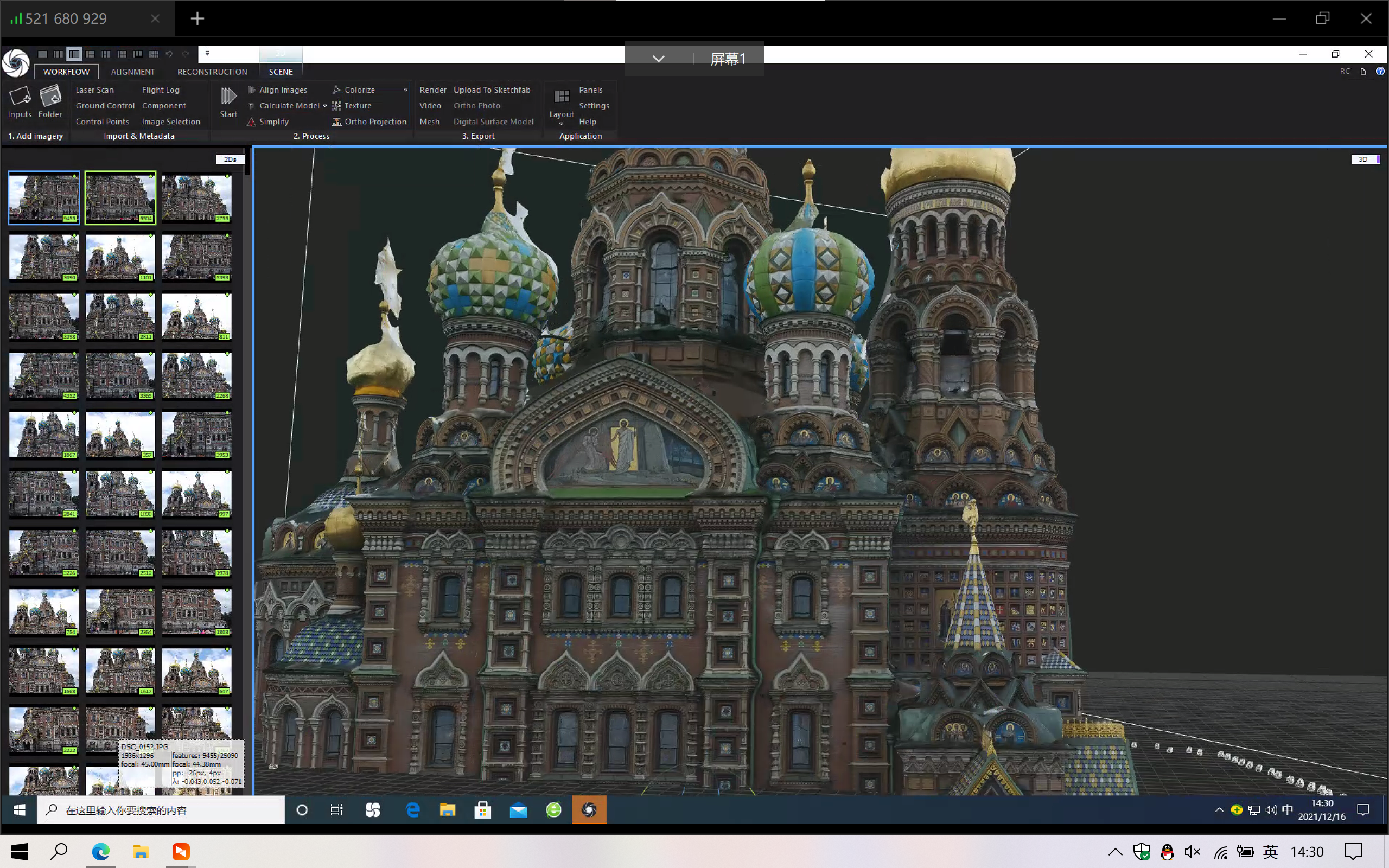The height and width of the screenshot is (868, 1389).
Task: Click the Mesh export button
Action: [429, 122]
